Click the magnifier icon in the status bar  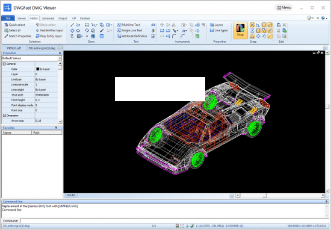(x=177, y=226)
